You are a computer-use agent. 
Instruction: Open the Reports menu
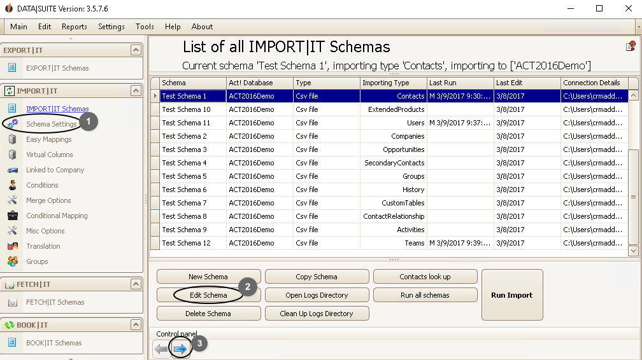click(x=75, y=27)
